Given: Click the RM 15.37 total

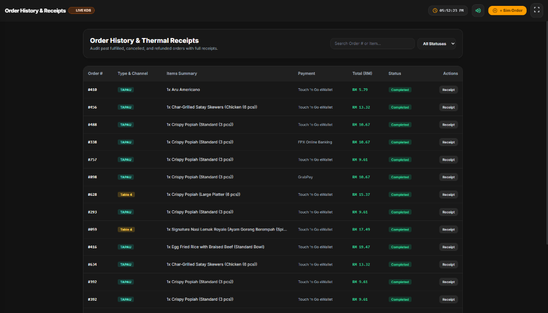Looking at the screenshot, I should coord(361,195).
